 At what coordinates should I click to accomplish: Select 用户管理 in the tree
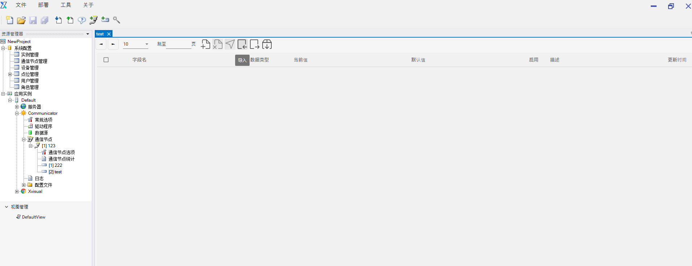tap(30, 81)
